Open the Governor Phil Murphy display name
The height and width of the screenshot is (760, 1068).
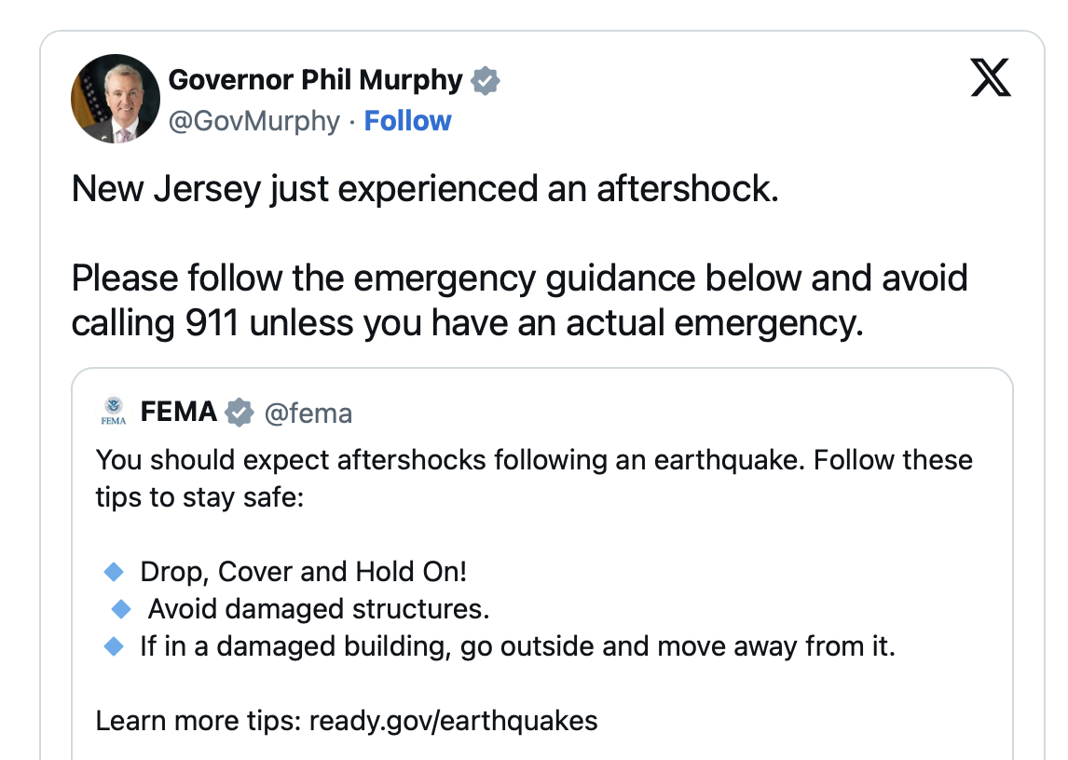(315, 81)
